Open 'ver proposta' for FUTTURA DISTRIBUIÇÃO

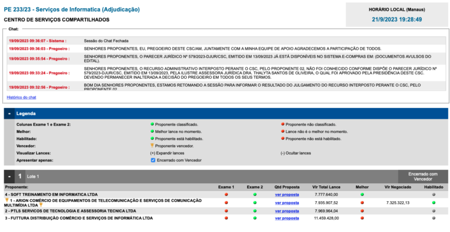tap(287, 218)
